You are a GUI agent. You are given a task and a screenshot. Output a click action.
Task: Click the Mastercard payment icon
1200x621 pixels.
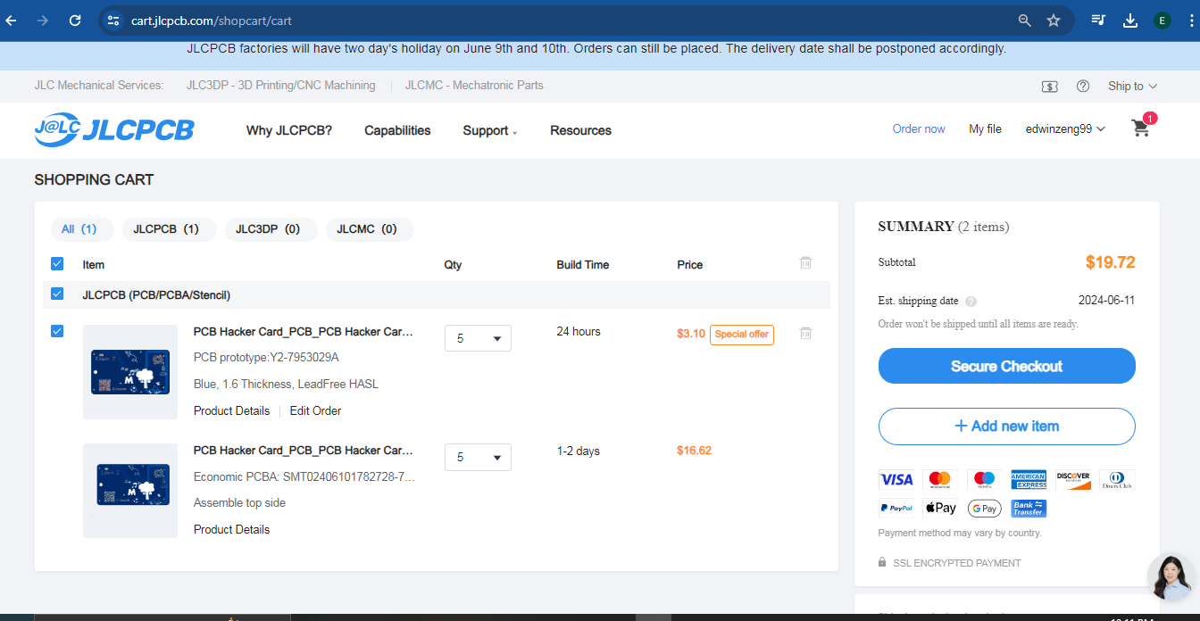[940, 480]
